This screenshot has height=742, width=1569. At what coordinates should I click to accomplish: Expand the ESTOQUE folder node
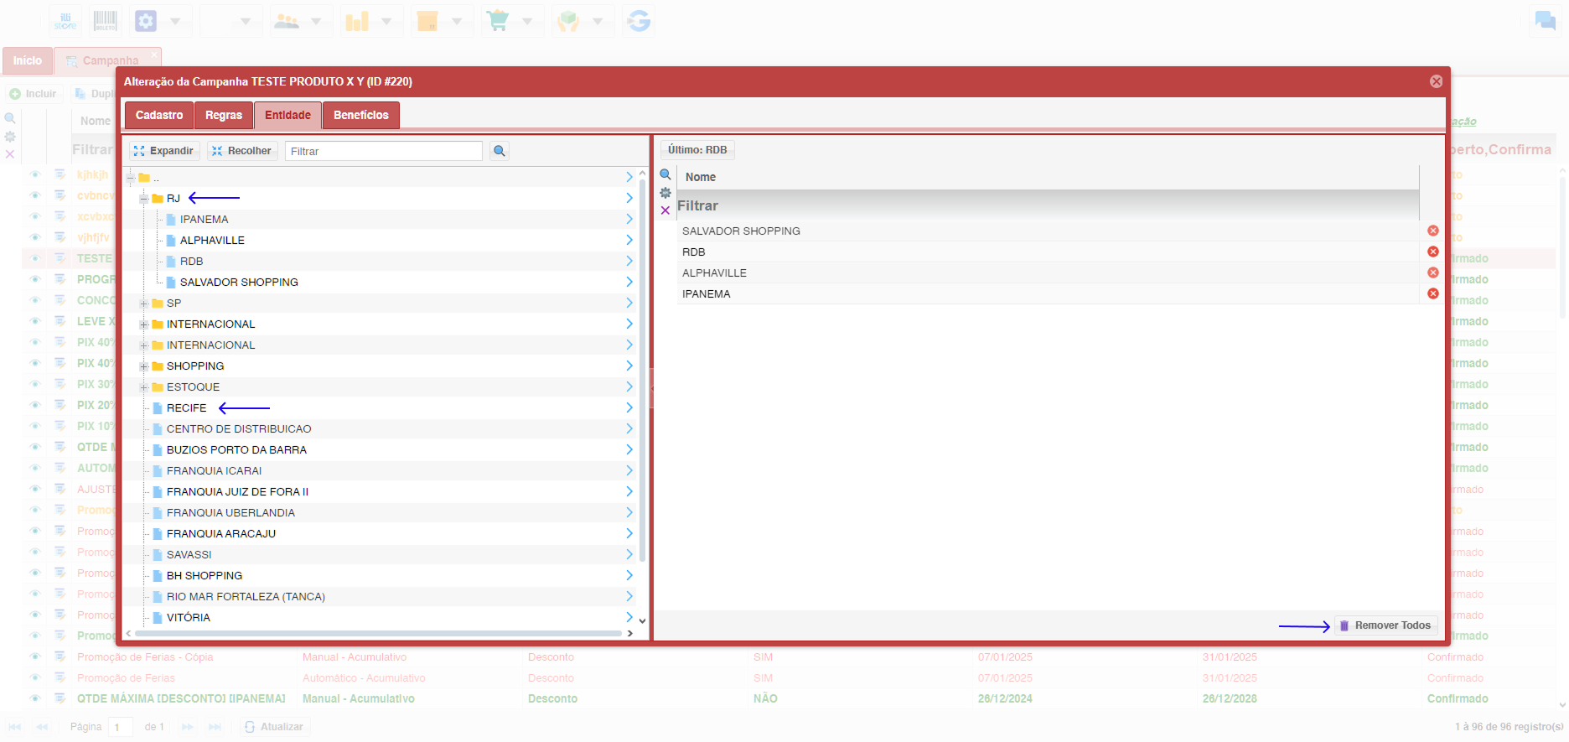pos(144,387)
